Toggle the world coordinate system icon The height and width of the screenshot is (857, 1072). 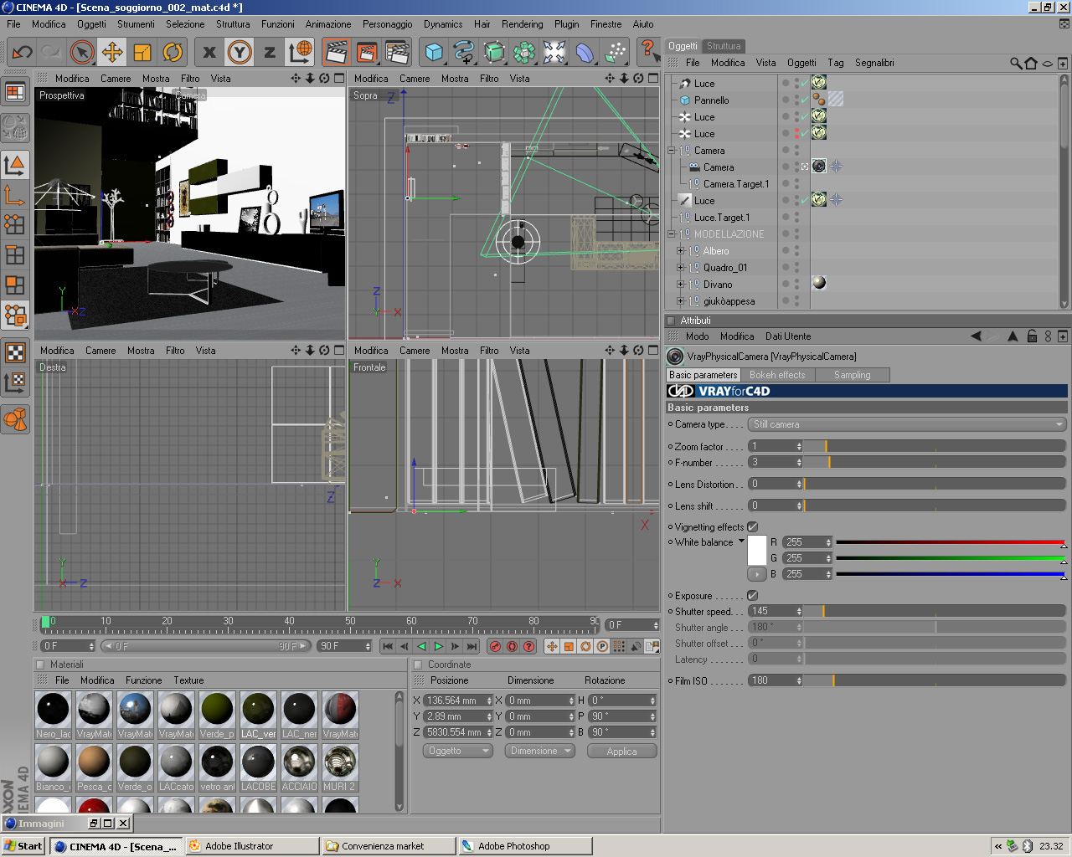300,53
